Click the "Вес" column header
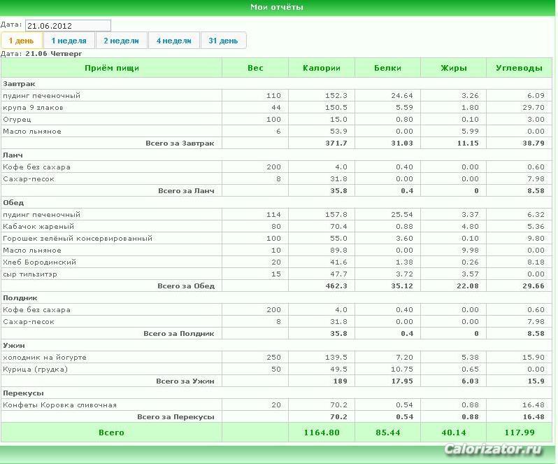The width and height of the screenshot is (558, 464). (x=255, y=68)
